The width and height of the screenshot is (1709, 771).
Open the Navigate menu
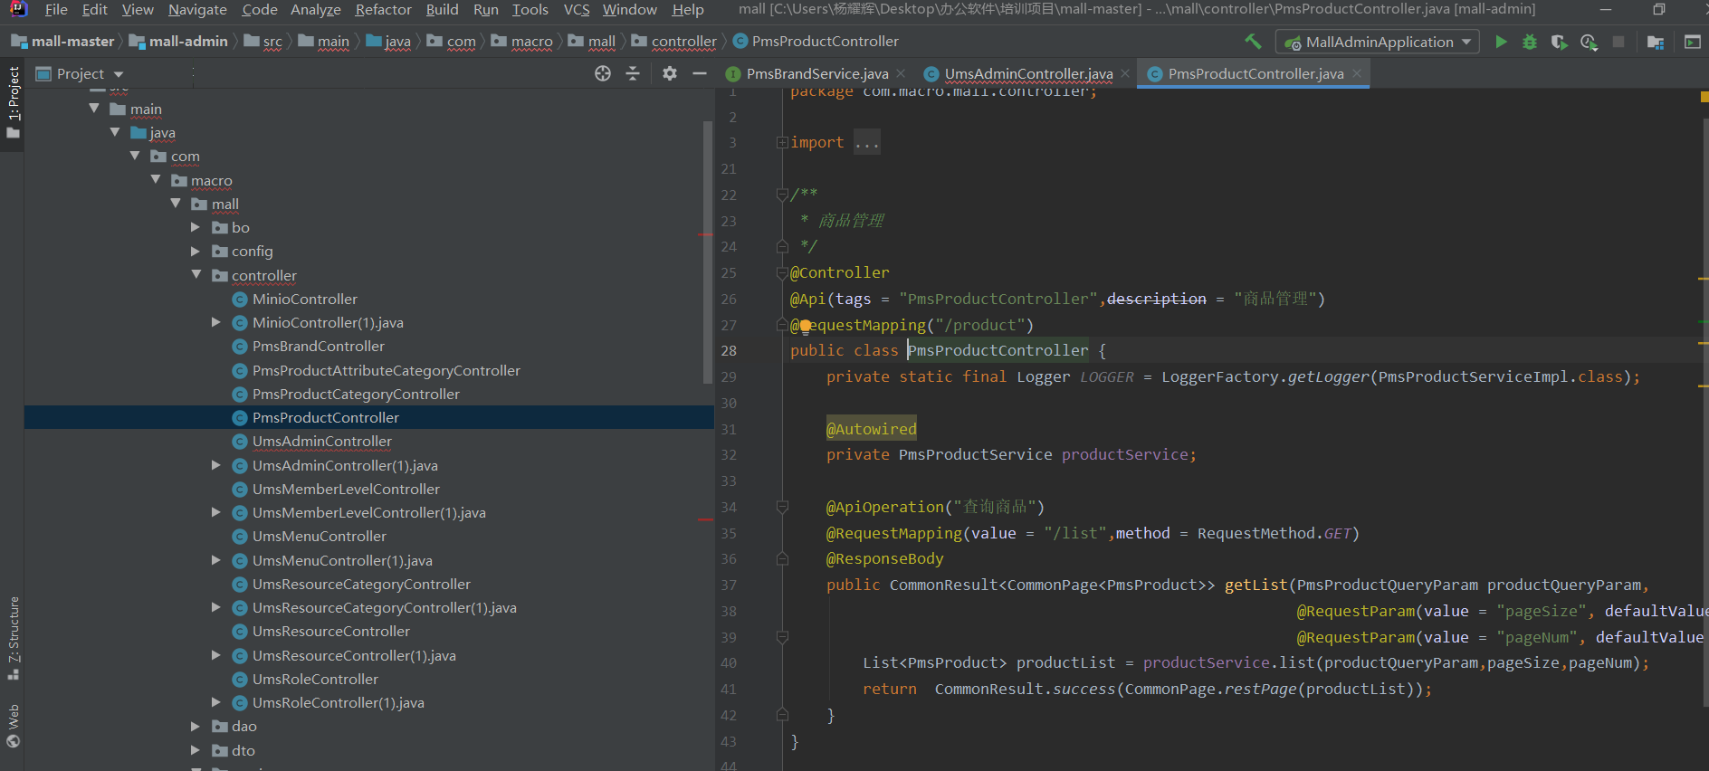coord(197,9)
